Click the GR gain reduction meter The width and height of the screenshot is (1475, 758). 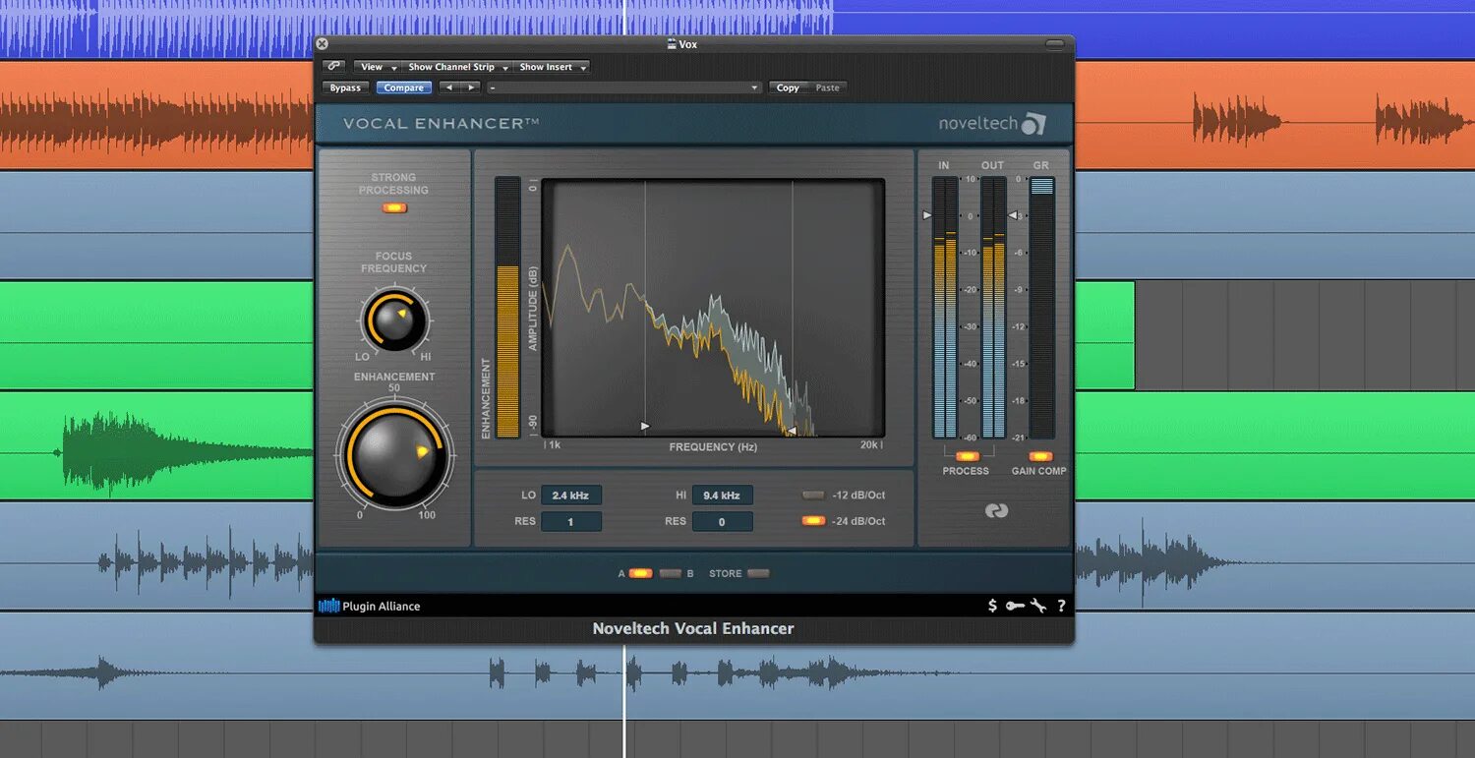click(1041, 308)
